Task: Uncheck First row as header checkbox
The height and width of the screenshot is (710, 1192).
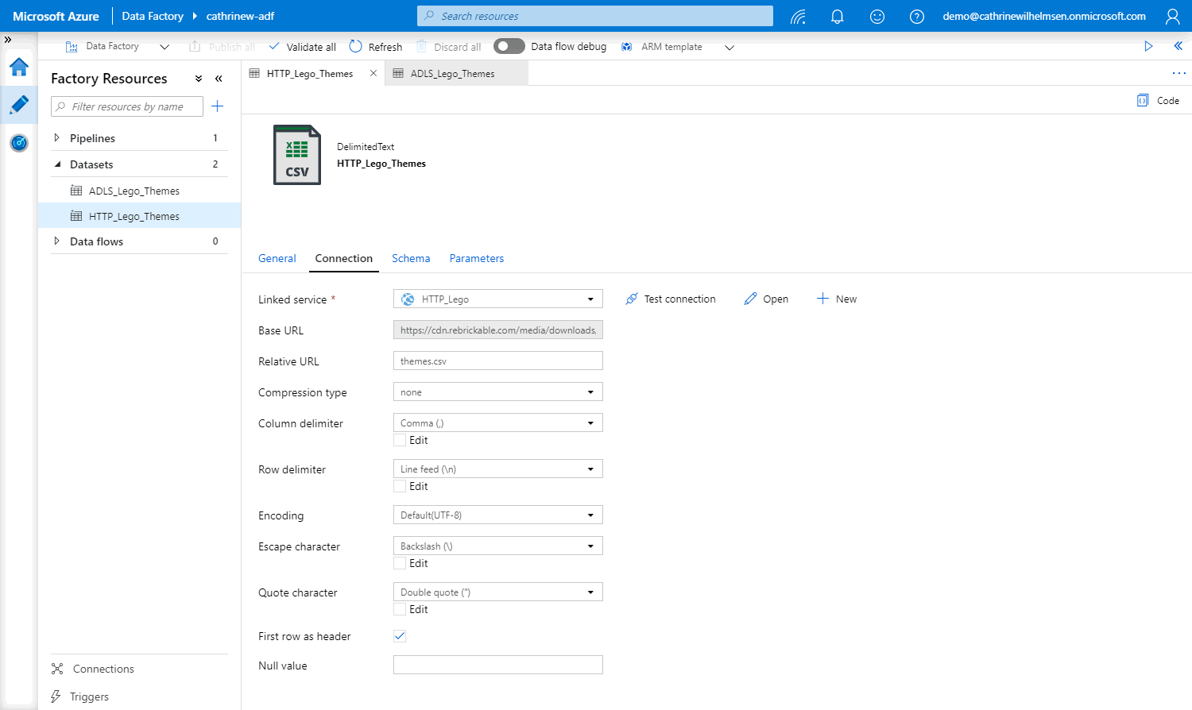Action: tap(400, 636)
